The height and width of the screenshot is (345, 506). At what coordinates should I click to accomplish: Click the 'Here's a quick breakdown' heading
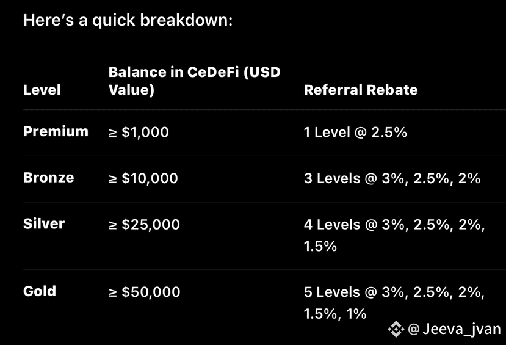click(x=128, y=20)
